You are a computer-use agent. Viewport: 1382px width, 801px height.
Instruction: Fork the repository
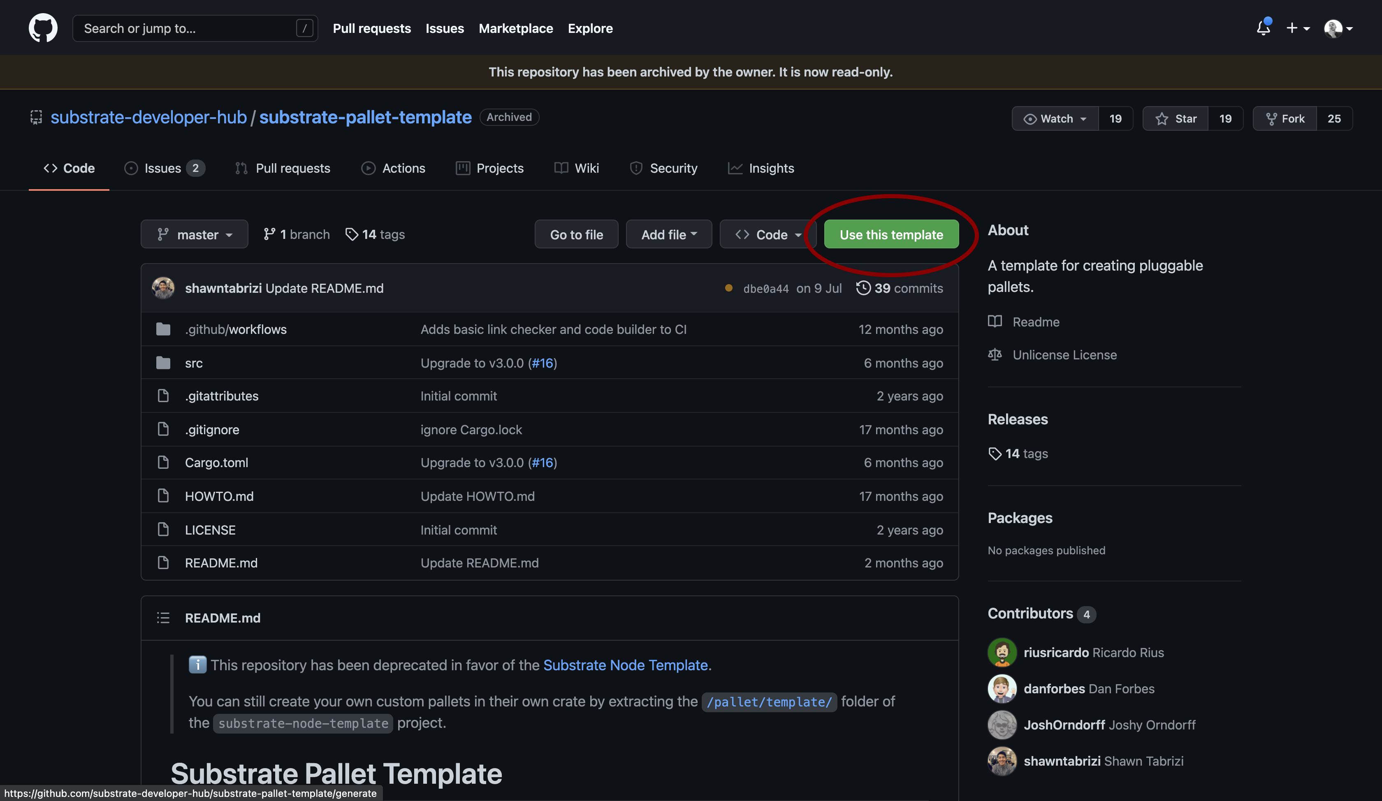tap(1285, 118)
